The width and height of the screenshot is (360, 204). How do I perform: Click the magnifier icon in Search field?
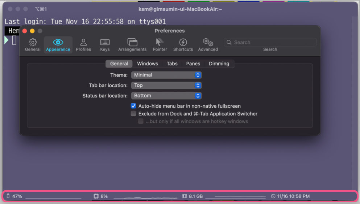pyautogui.click(x=229, y=42)
